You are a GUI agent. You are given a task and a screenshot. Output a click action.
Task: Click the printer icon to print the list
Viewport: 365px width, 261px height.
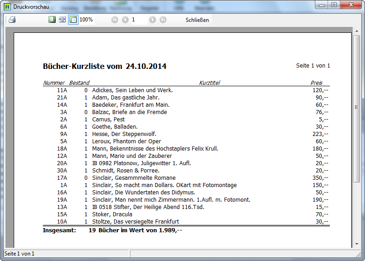click(12, 20)
